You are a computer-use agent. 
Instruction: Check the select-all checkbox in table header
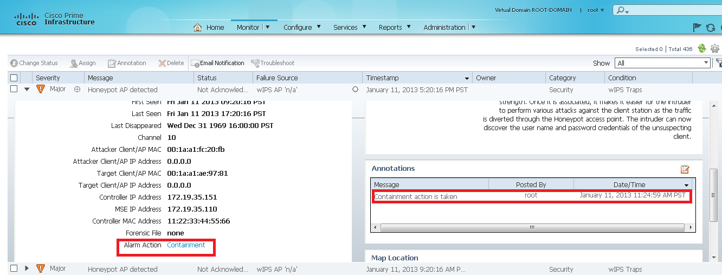point(14,78)
